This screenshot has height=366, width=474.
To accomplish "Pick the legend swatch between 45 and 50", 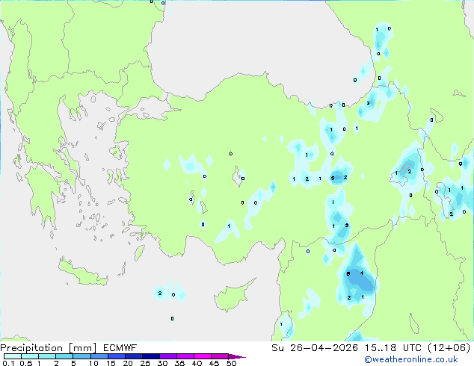I will pos(220,356).
